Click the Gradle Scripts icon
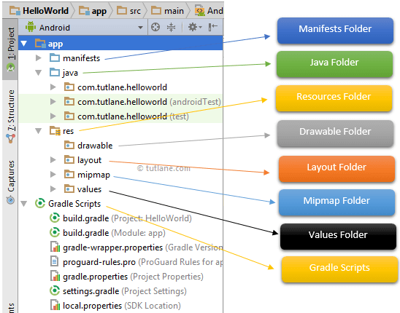Image resolution: width=400 pixels, height=313 pixels. pos(40,203)
